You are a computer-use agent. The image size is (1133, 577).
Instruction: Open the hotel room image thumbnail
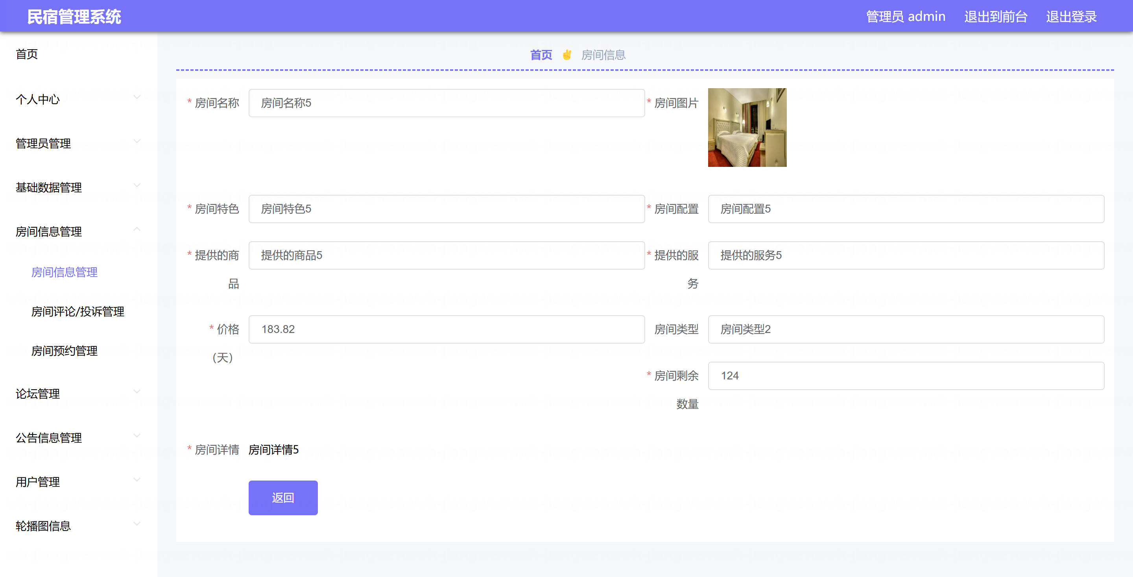click(747, 127)
